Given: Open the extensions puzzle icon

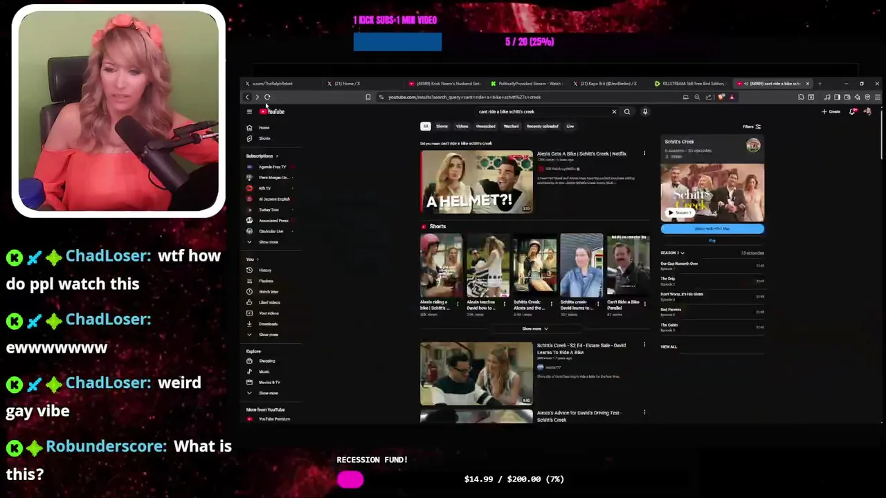Looking at the screenshot, I should click(x=801, y=97).
